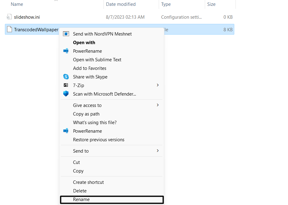The image size is (288, 205).
Task: Choose Open with Sublime Text
Action: [97, 60]
